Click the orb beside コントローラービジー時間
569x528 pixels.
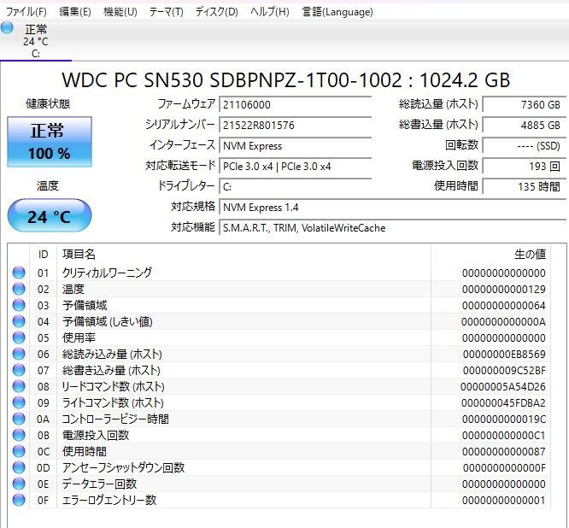click(x=19, y=419)
